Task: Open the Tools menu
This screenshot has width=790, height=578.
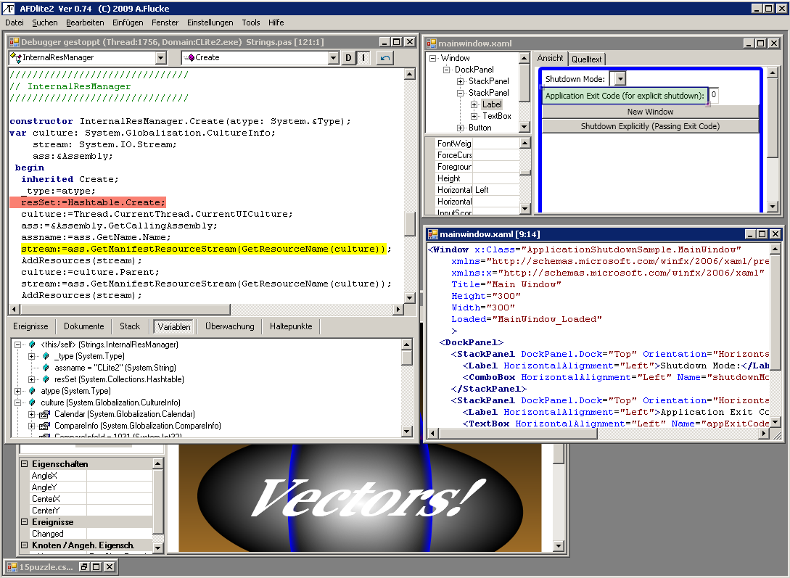Action: coord(251,22)
